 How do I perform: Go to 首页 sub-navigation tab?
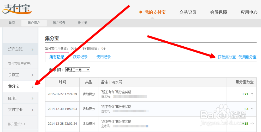[12, 23]
